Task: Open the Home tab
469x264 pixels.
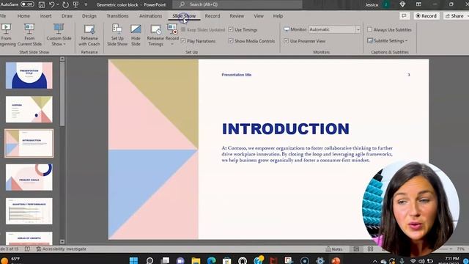Action: point(23,16)
